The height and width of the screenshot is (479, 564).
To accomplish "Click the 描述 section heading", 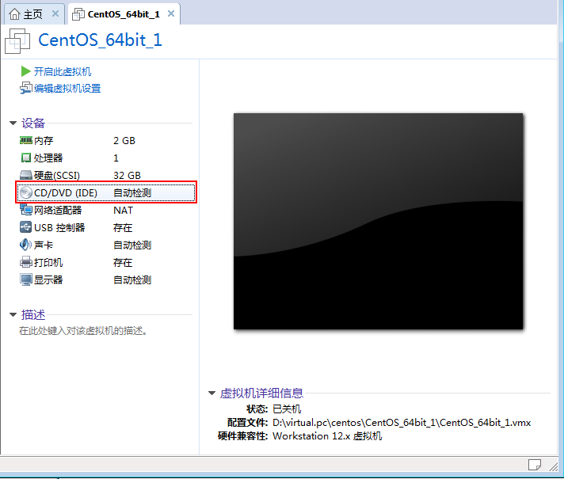I will click(x=33, y=314).
